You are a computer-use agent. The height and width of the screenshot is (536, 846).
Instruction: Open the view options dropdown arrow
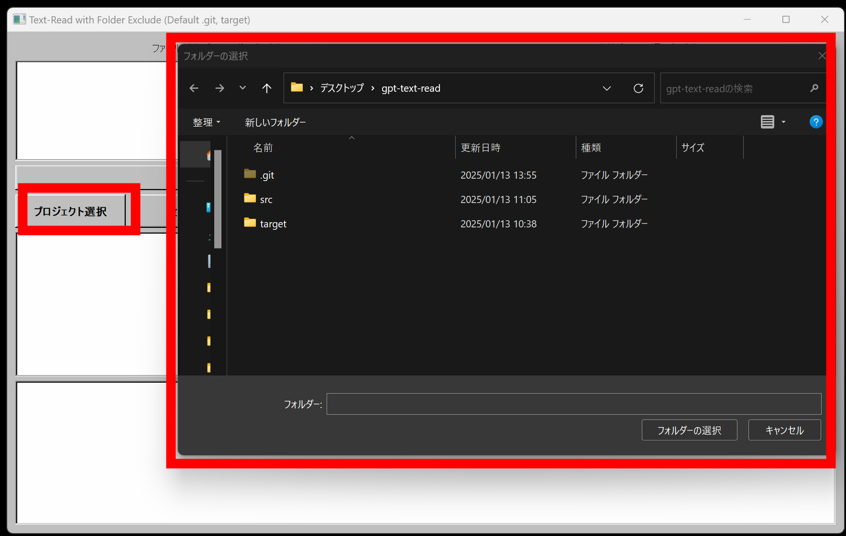(783, 122)
